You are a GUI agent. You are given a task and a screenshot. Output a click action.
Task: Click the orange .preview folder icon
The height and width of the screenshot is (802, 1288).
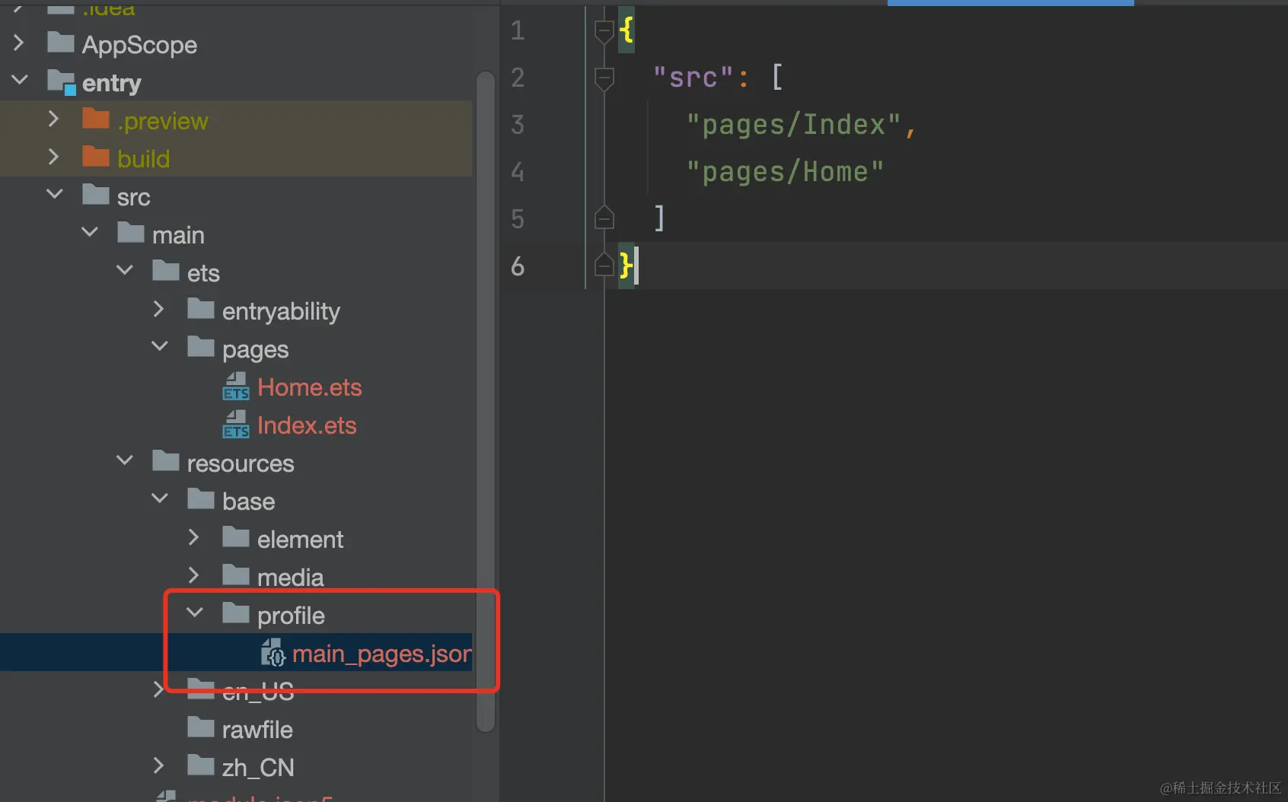96,119
